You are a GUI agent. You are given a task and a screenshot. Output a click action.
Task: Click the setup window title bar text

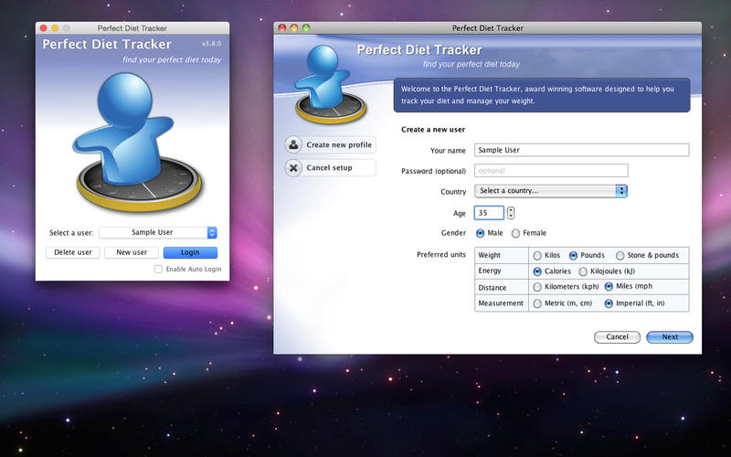tap(488, 28)
